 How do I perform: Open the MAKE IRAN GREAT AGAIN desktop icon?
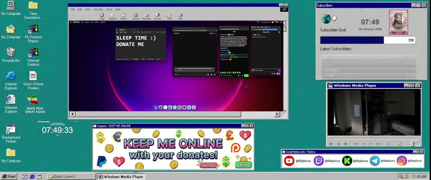(x=35, y=103)
